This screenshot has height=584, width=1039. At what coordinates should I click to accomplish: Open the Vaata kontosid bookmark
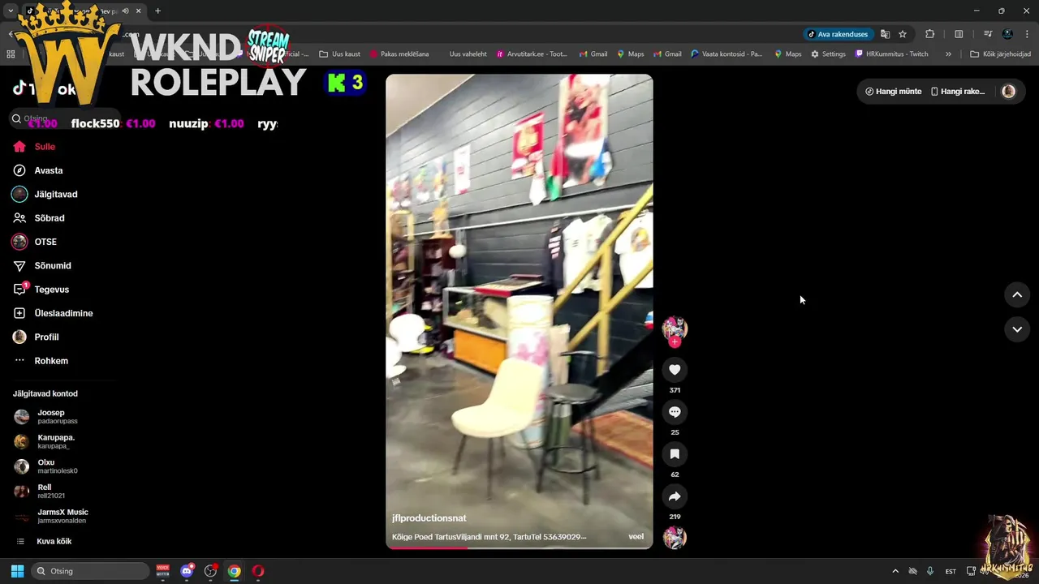(726, 54)
